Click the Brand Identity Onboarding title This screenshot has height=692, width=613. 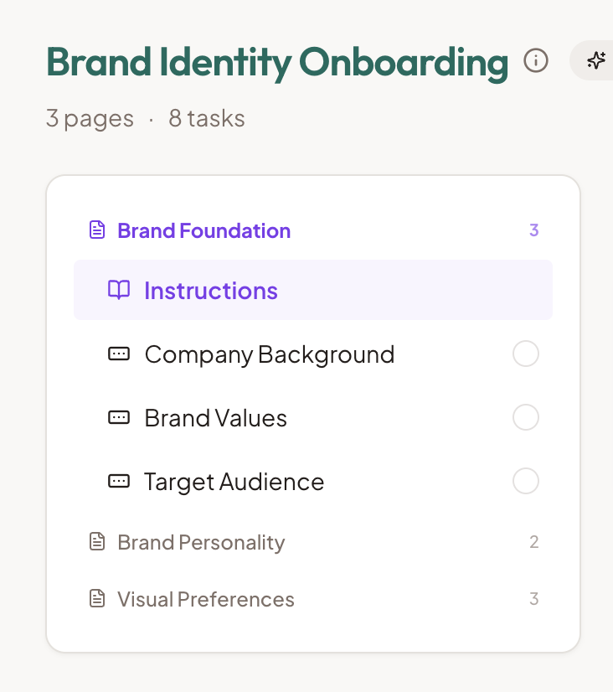tap(277, 62)
